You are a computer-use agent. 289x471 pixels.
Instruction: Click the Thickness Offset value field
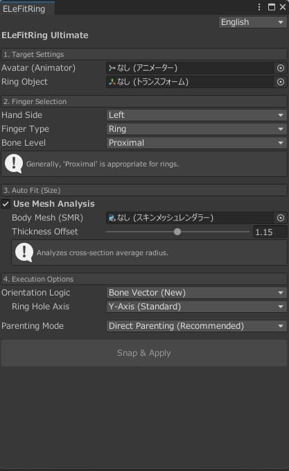[270, 232]
